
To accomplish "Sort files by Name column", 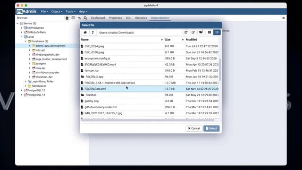I will (x=122, y=40).
